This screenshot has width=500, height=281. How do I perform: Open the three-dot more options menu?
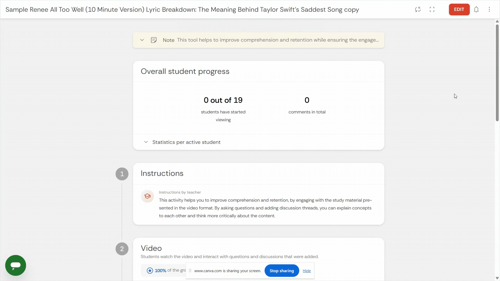pyautogui.click(x=489, y=10)
